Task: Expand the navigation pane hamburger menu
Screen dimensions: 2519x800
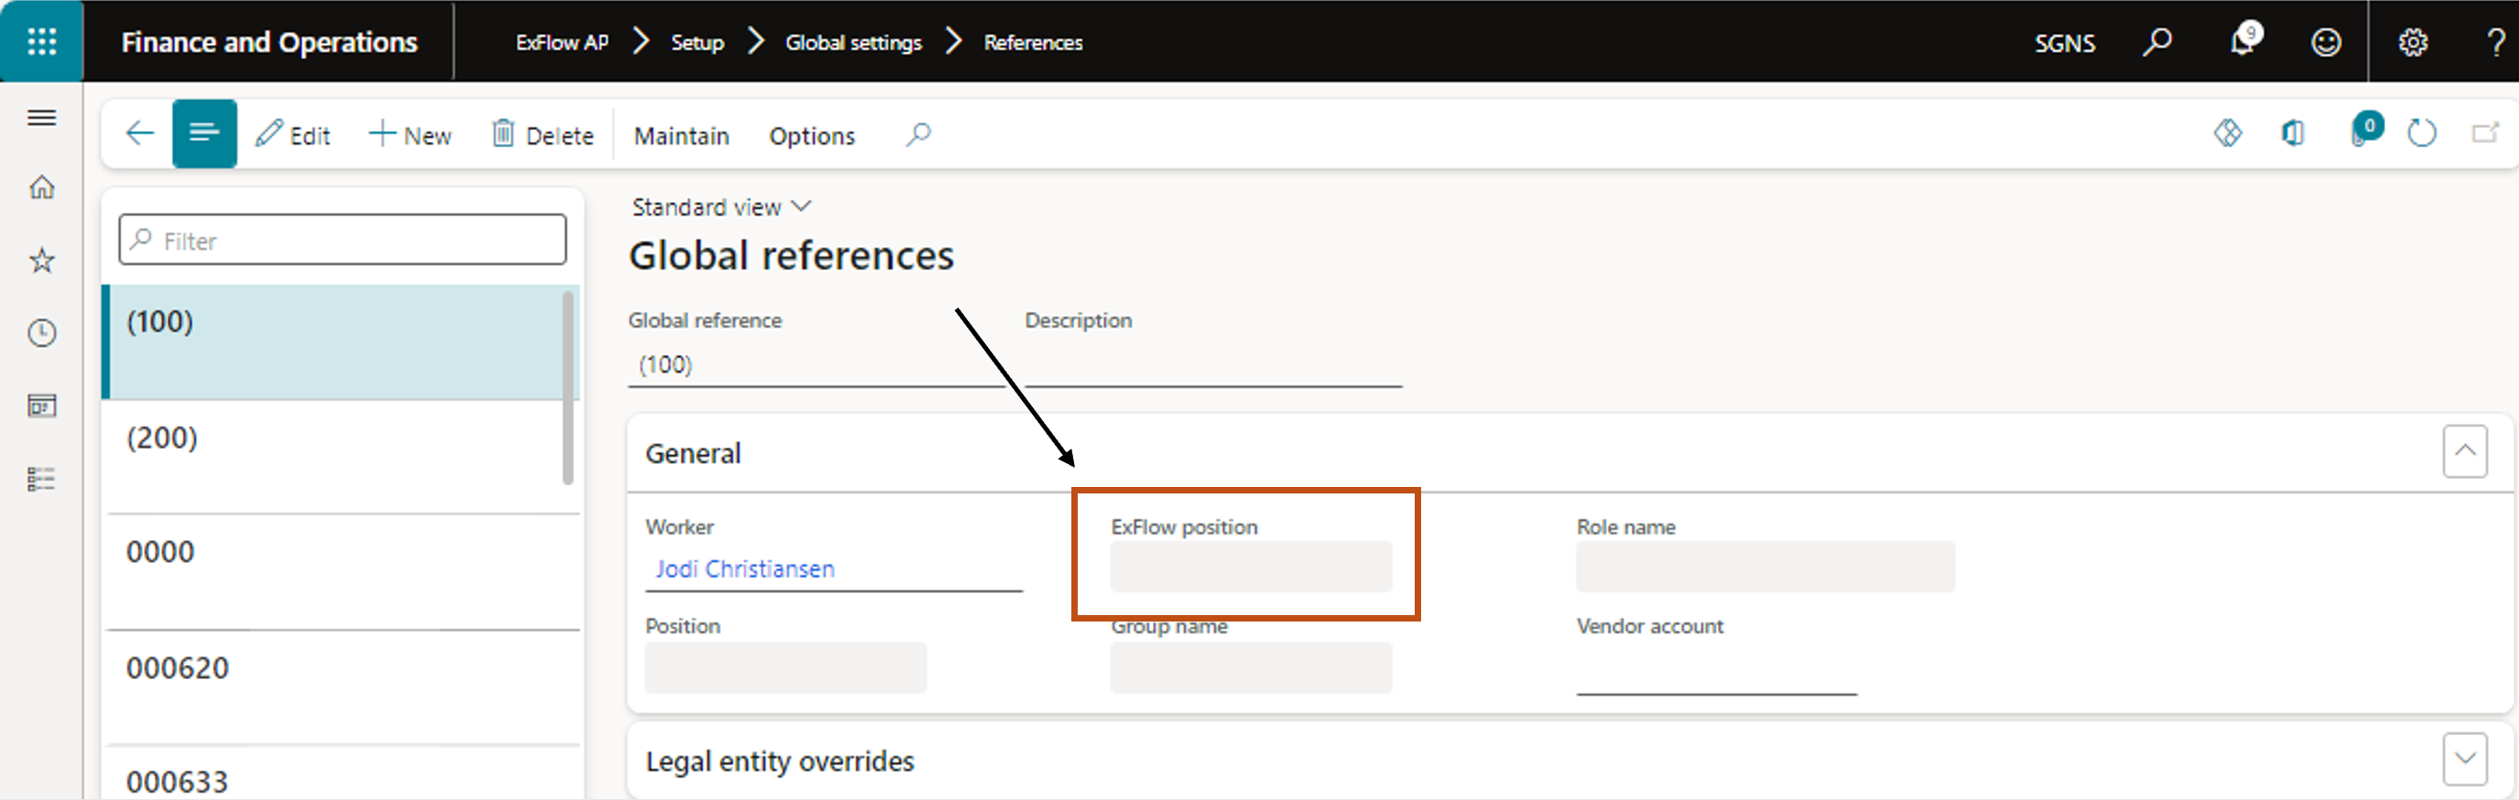Action: (x=41, y=118)
